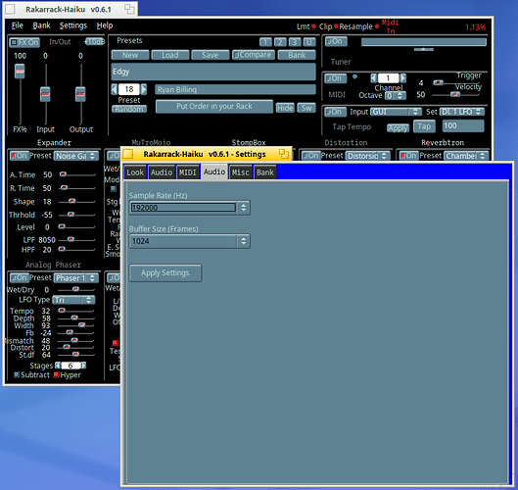This screenshot has height=490, width=518.
Task: Click the Load preset button
Action: [x=170, y=55]
